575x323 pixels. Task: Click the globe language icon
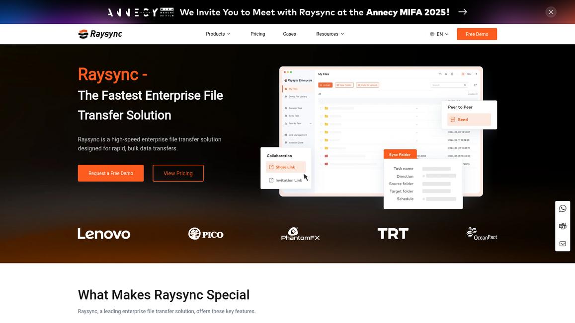pos(432,34)
